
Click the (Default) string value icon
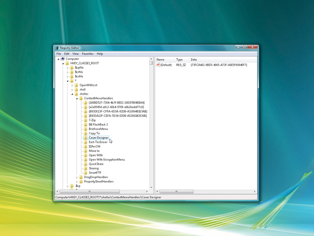158,65
